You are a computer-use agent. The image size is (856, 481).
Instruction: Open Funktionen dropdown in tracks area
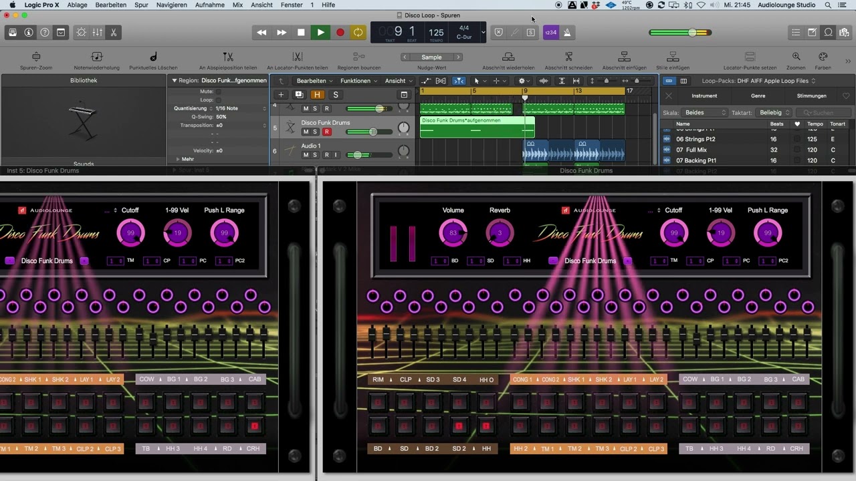[358, 81]
